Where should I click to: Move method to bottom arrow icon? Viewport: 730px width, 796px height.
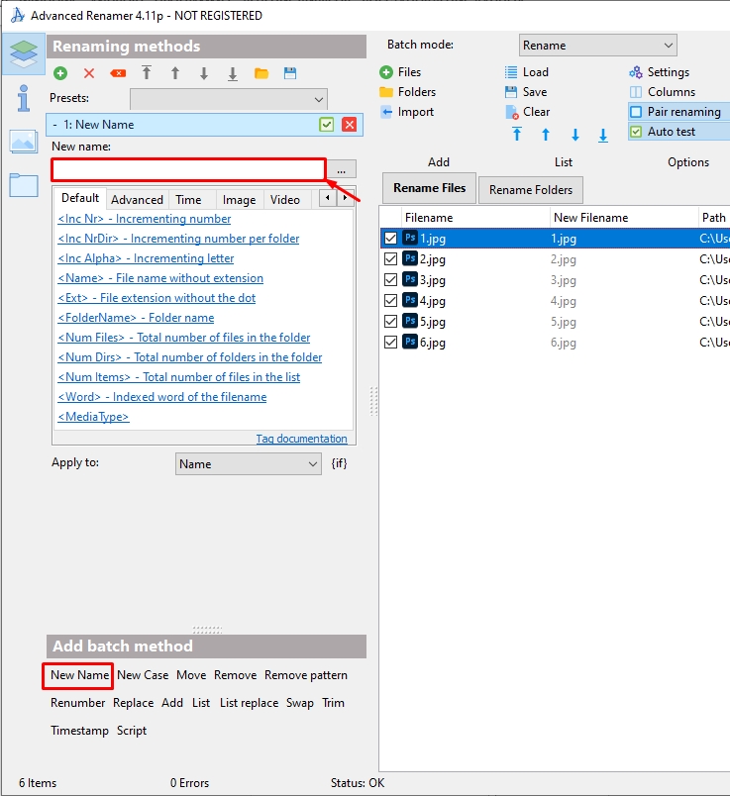[x=233, y=73]
